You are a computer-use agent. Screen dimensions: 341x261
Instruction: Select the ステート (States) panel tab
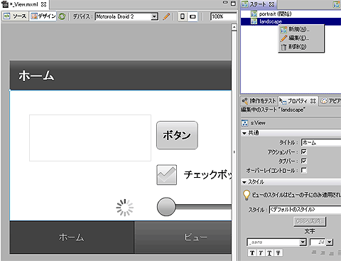click(x=258, y=4)
